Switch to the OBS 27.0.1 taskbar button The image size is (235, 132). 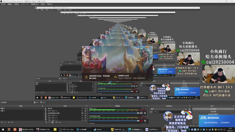pos(66,129)
